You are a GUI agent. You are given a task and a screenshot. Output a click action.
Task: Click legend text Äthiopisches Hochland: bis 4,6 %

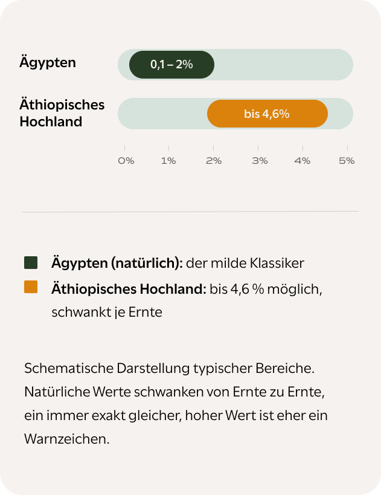(x=158, y=289)
